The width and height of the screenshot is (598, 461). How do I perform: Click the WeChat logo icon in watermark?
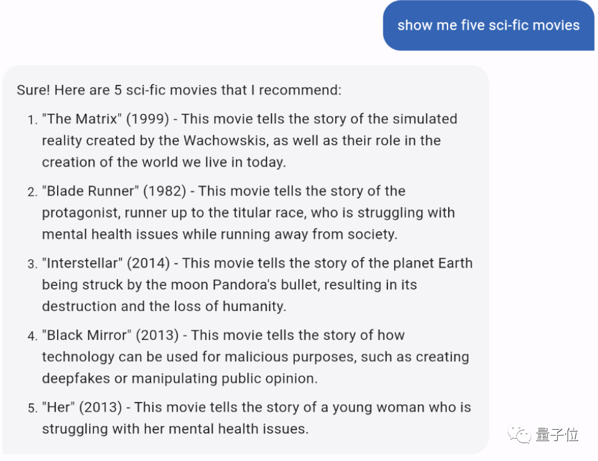(519, 435)
